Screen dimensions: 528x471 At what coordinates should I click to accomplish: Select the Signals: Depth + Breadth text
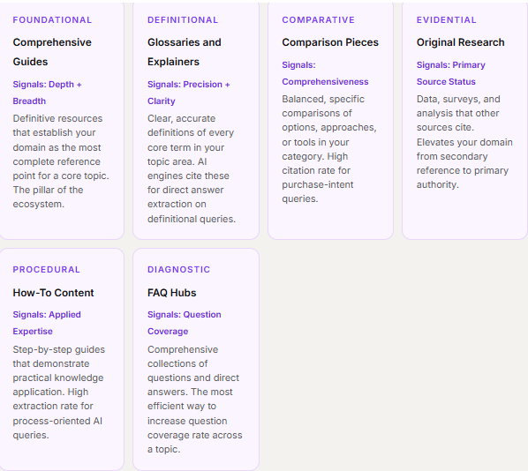pos(47,93)
